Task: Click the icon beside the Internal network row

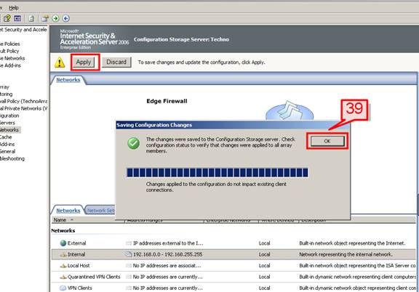Action: pos(63,255)
